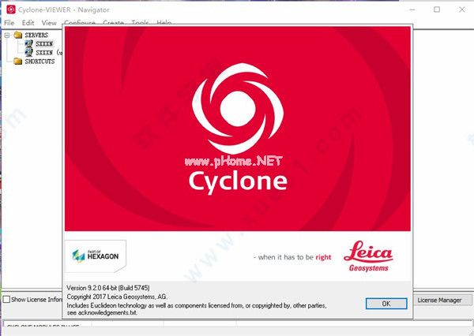Open the Edit menu

[28, 23]
